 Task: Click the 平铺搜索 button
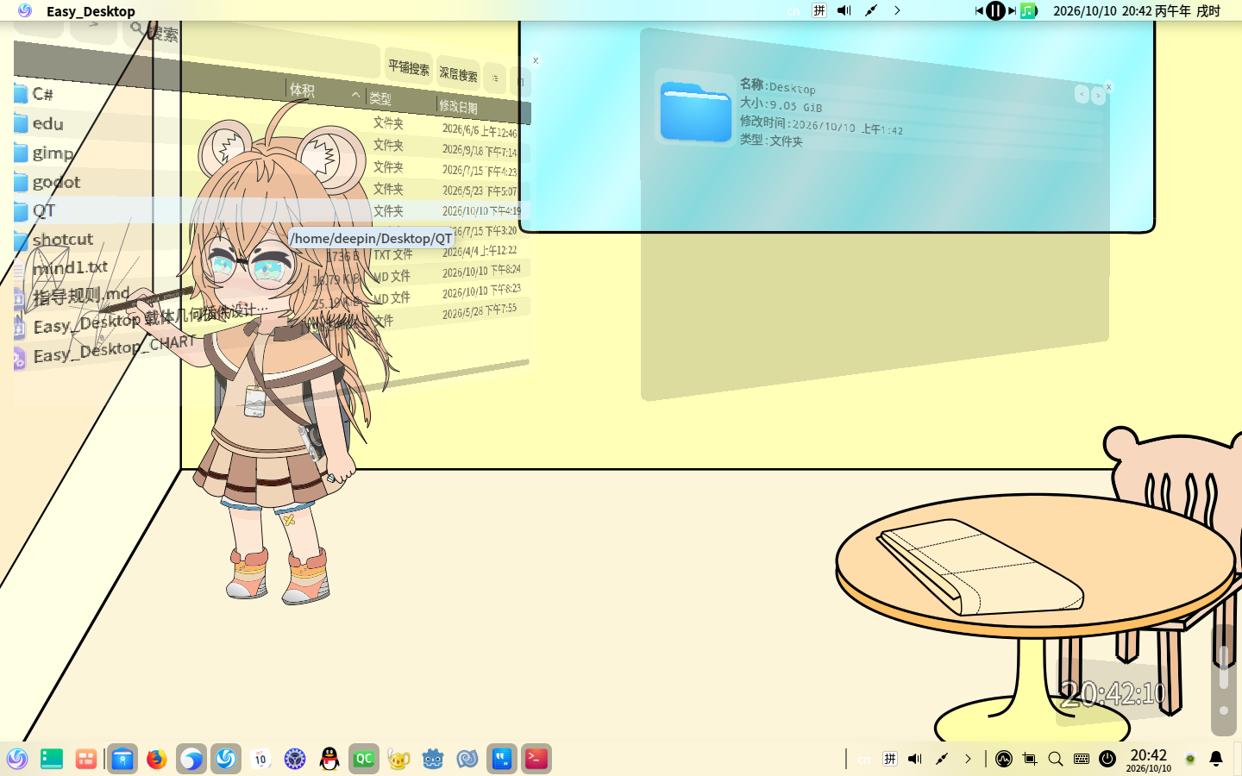click(x=409, y=68)
